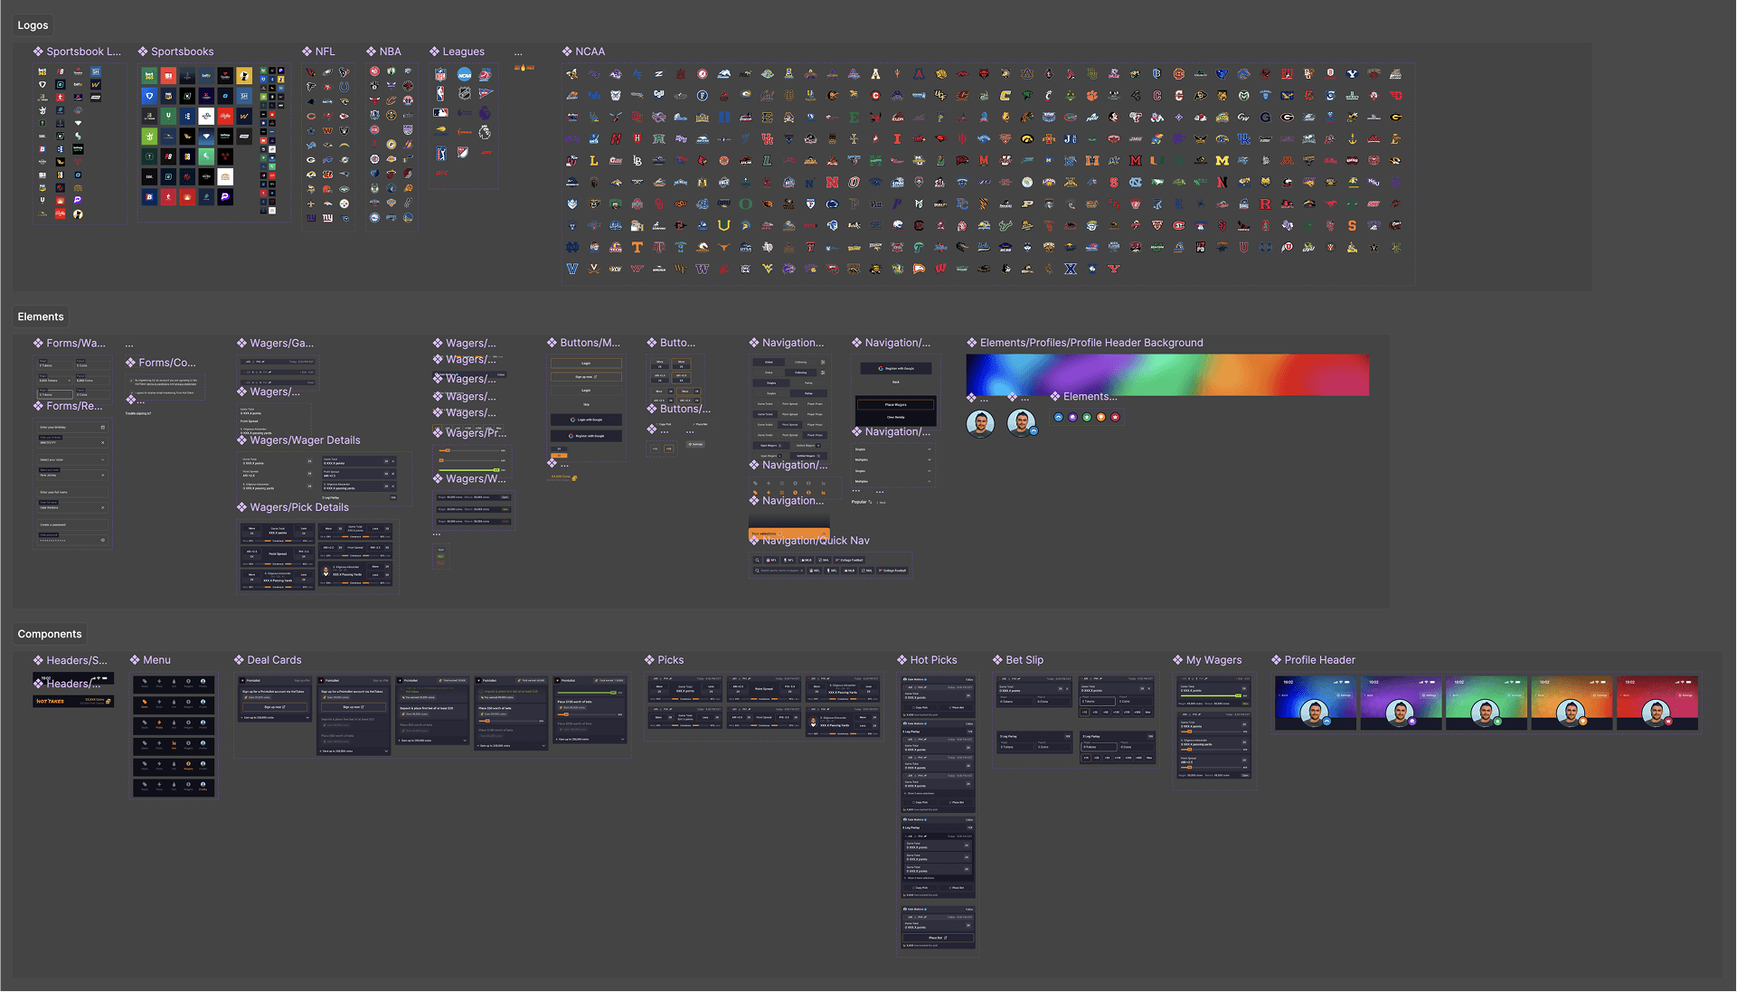
Task: Click the blue badge icon in Elements
Action: click(x=1059, y=417)
